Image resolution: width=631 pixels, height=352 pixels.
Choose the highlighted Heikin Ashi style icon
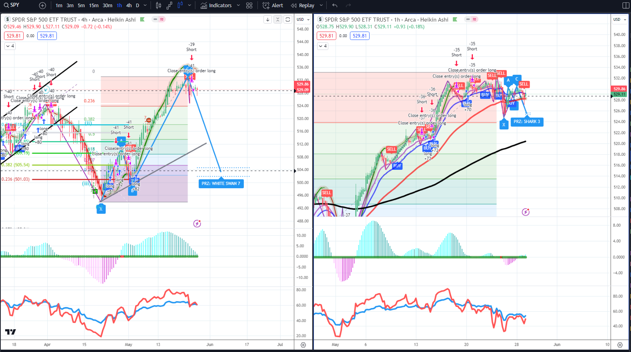coord(180,6)
